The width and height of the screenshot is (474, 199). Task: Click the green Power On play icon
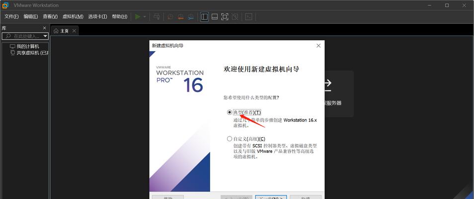[138, 16]
